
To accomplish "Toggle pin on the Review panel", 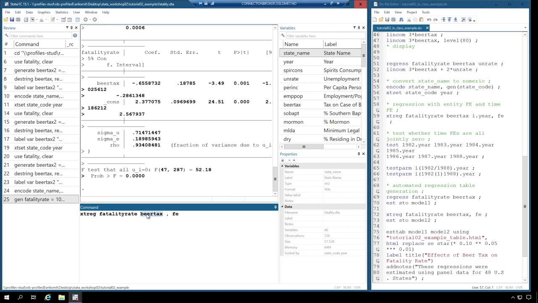I will pyautogui.click(x=71, y=28).
